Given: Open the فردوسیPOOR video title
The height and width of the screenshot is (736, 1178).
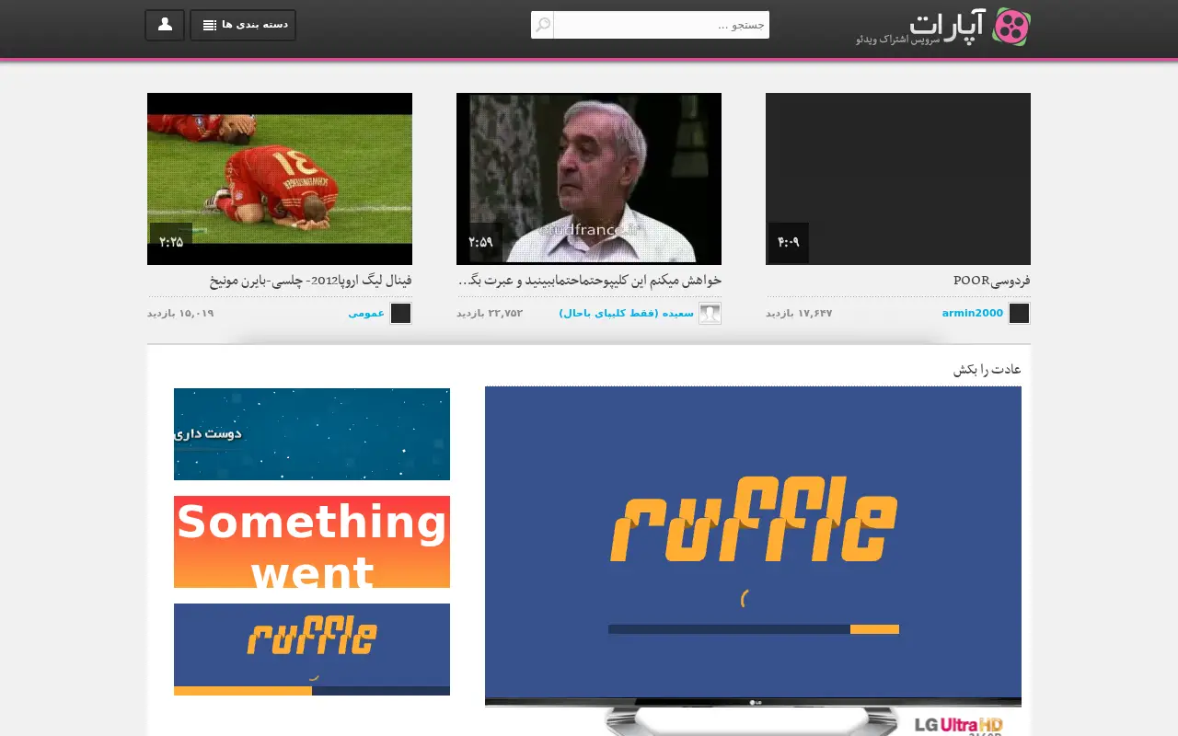Looking at the screenshot, I should [x=992, y=281].
